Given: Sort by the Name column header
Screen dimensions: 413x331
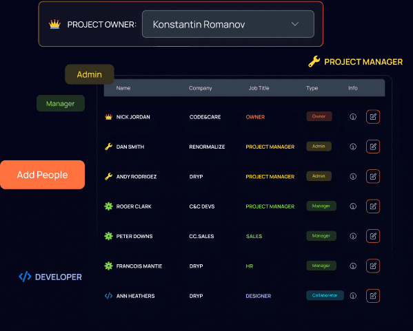Looking at the screenshot, I should pos(123,88).
